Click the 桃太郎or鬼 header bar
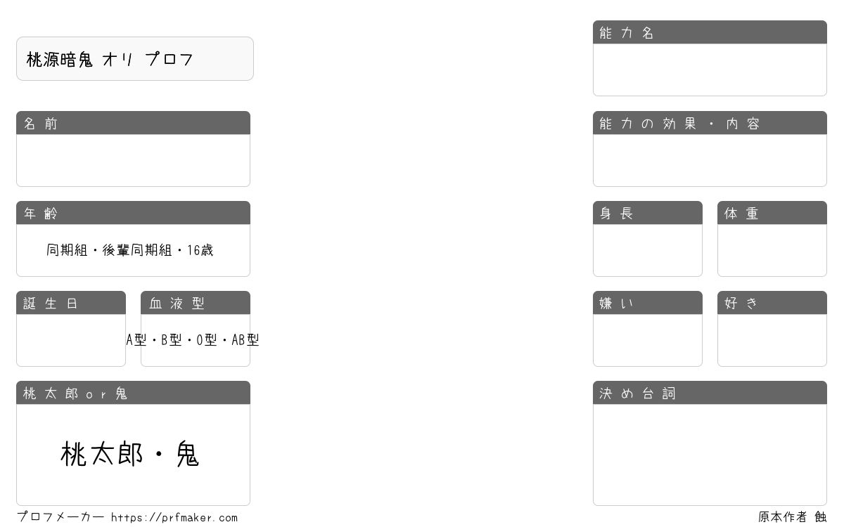The width and height of the screenshot is (844, 527). (x=133, y=393)
